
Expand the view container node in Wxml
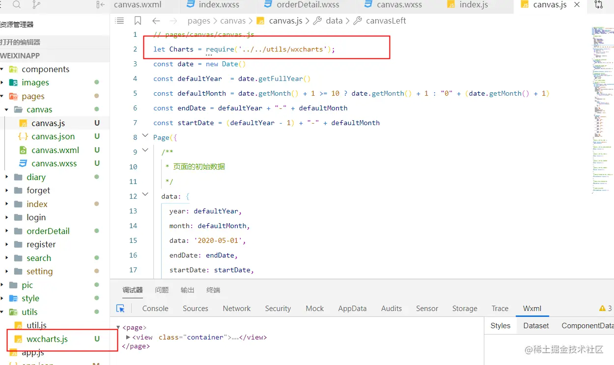pos(128,337)
